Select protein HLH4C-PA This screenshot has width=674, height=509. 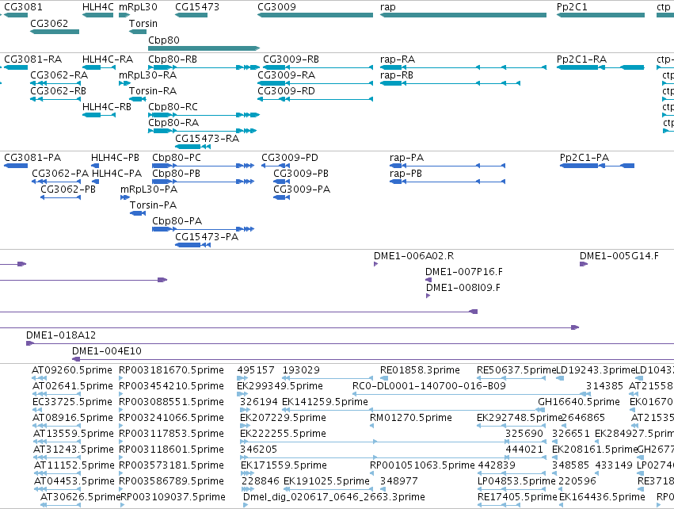coord(116,174)
